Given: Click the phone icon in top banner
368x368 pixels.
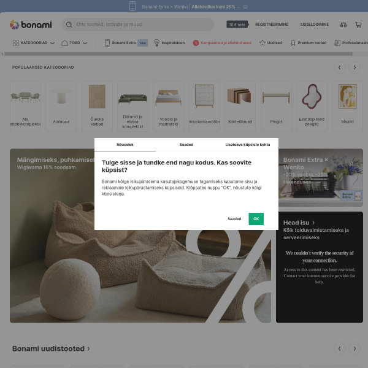Looking at the screenshot, I should point(132,6).
